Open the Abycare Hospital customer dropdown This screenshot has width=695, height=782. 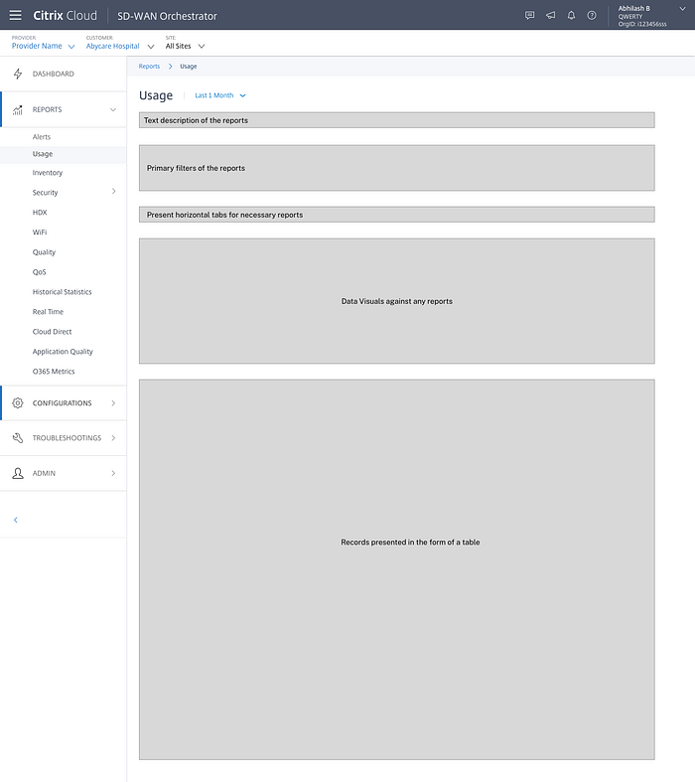(x=119, y=46)
